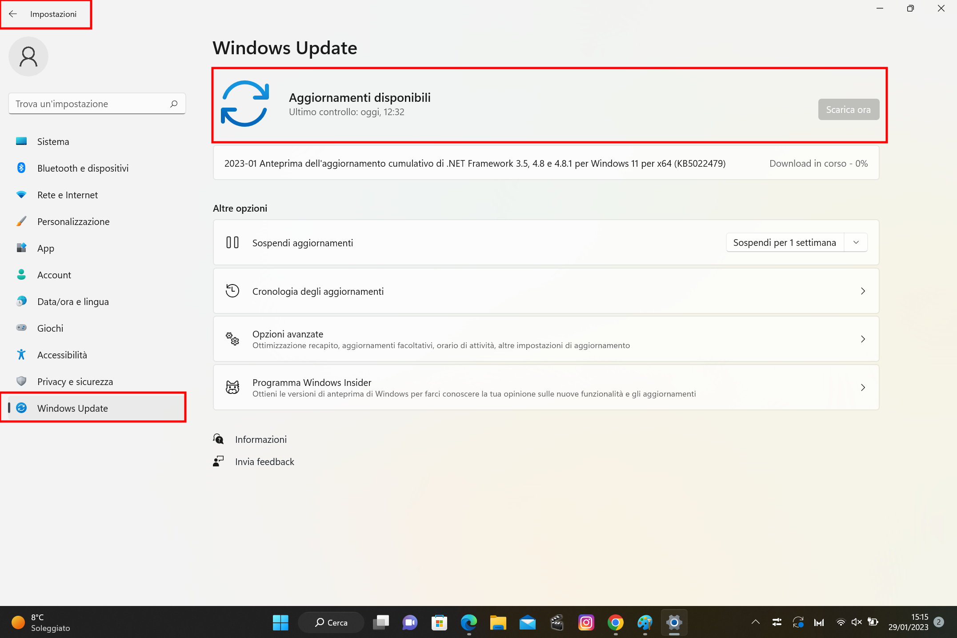
Task: Click the user account avatar icon
Action: pos(28,56)
